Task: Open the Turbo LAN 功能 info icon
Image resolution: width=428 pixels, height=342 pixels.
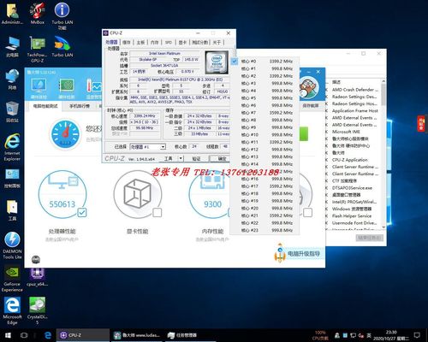Action: point(62,16)
